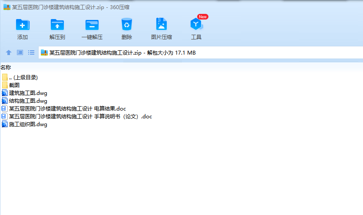
Task: Click the DWG file icon of 施工组织图.dwg
Action: [x=5, y=124]
